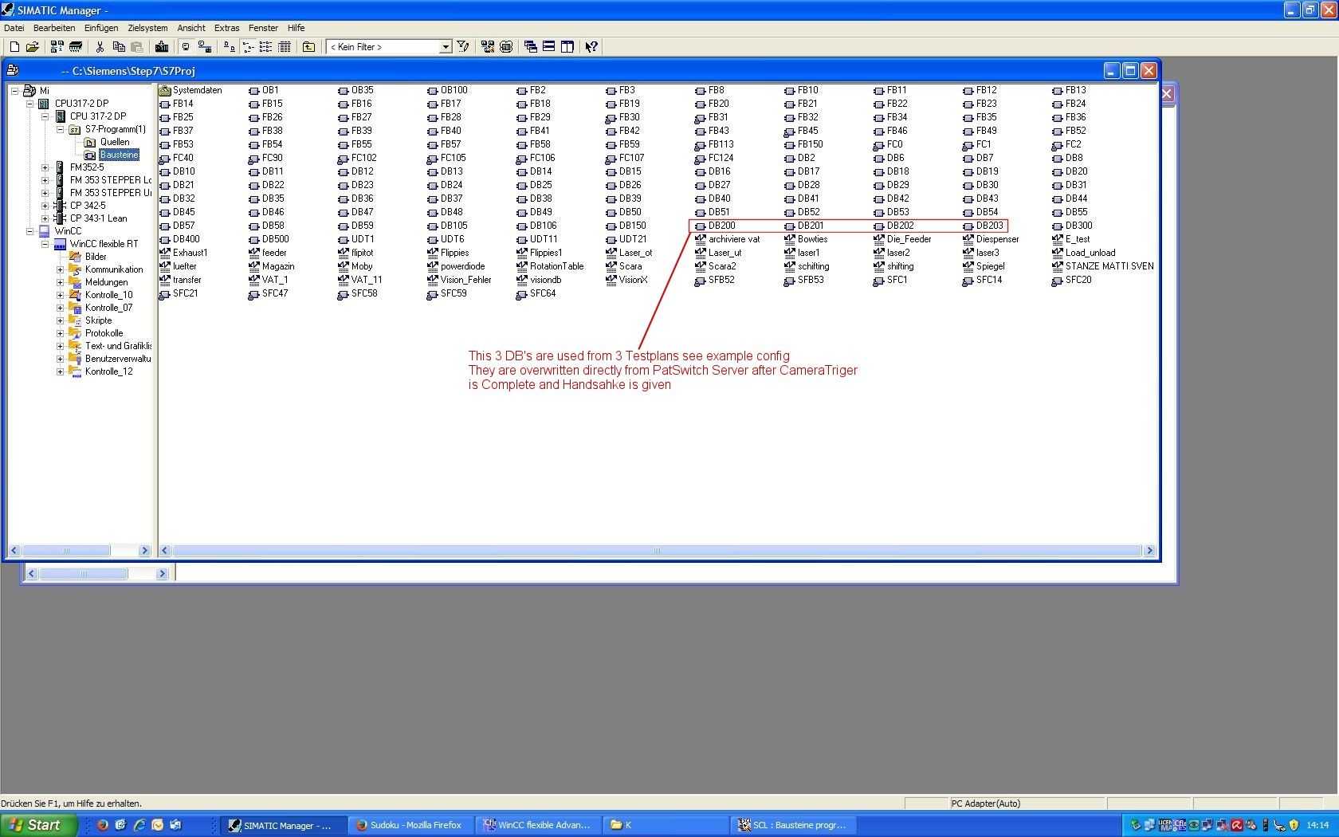This screenshot has height=837, width=1339.
Task: Toggle the Online view icon
Action: point(186,47)
